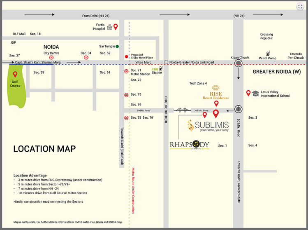
Task: Click the Petrol Pump fuel icon
Action: (268, 53)
